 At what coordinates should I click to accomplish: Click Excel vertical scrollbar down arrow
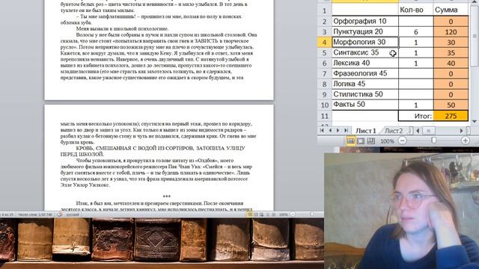point(475,122)
